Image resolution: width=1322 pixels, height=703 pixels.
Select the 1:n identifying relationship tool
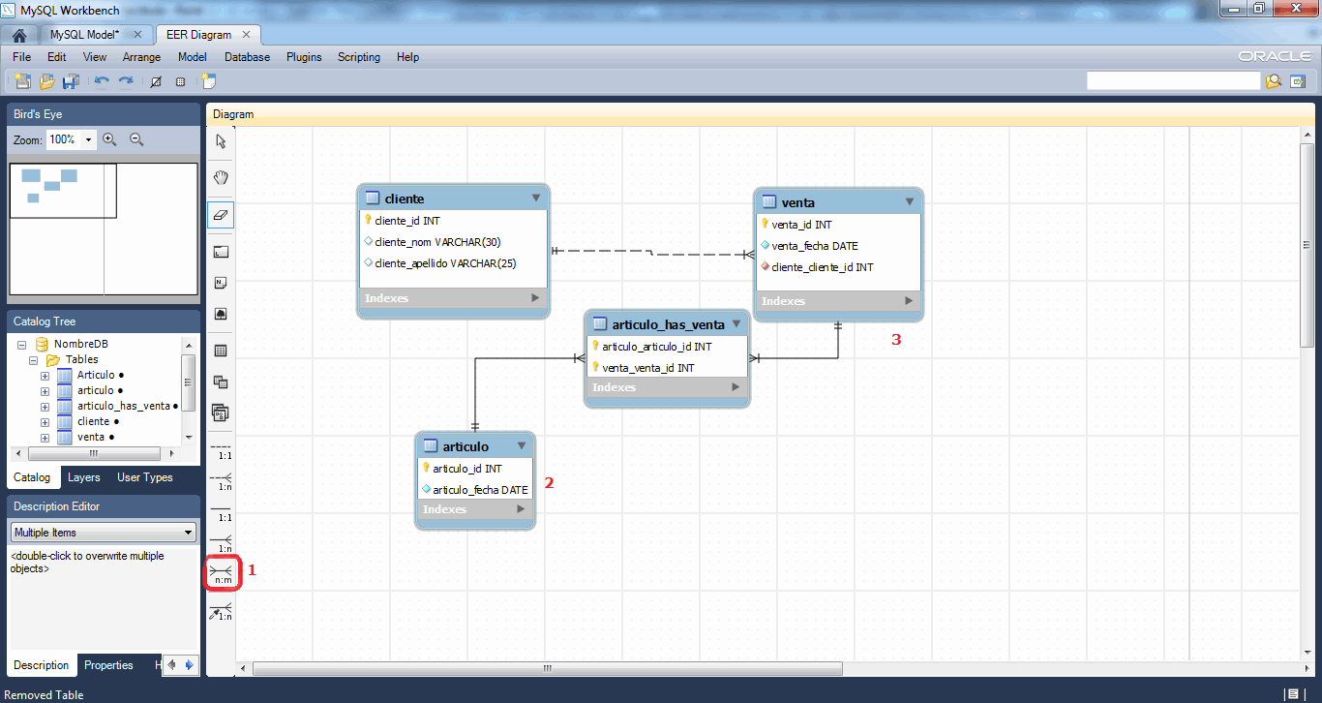pyautogui.click(x=223, y=542)
